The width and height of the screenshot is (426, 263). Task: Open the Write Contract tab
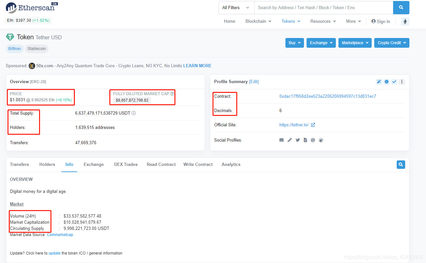[x=198, y=165]
